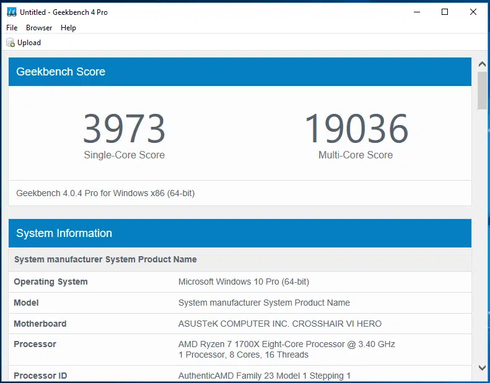Click the AuthenticAMD Family 23 value
This screenshot has width=490, height=383.
(265, 376)
